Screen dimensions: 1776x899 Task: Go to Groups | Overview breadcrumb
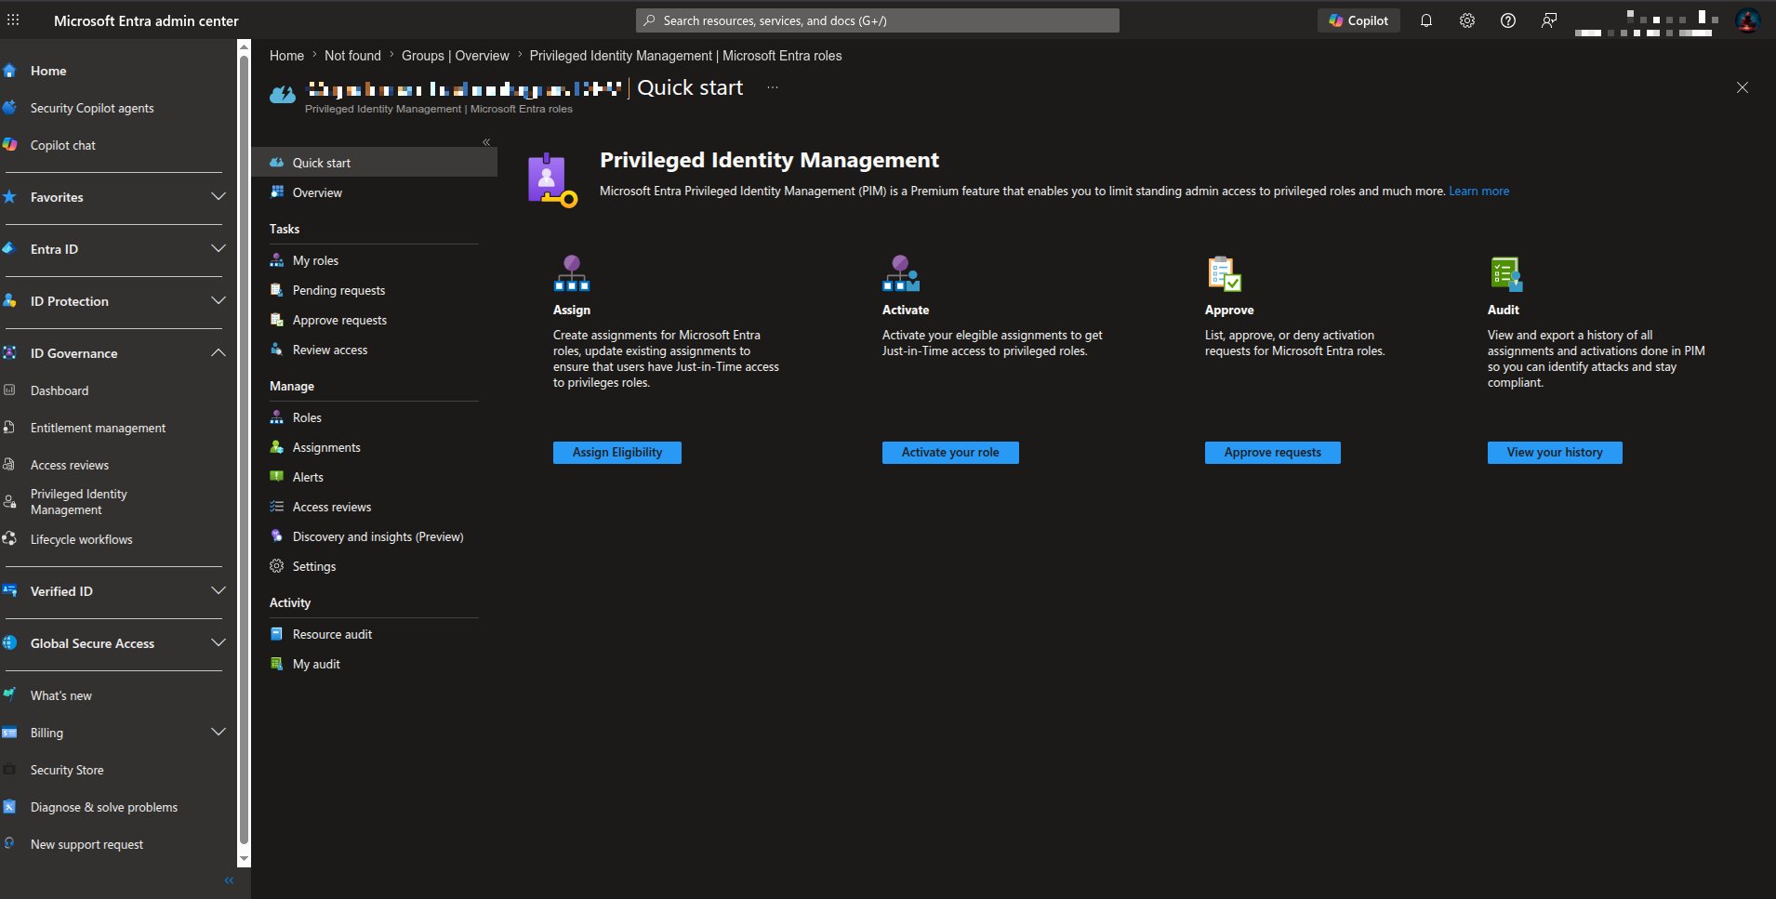tap(456, 56)
